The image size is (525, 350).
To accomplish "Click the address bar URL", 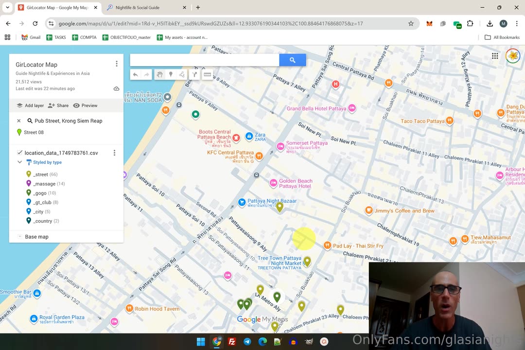I will point(210,23).
